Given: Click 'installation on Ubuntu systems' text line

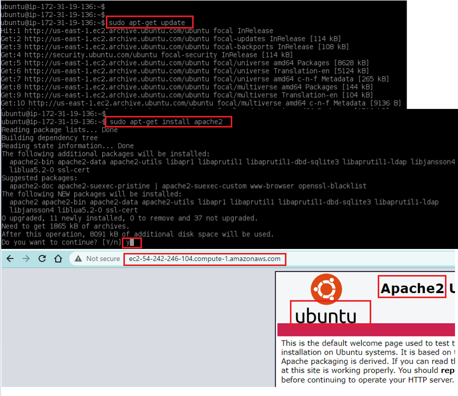Looking at the screenshot, I should pos(368,352).
